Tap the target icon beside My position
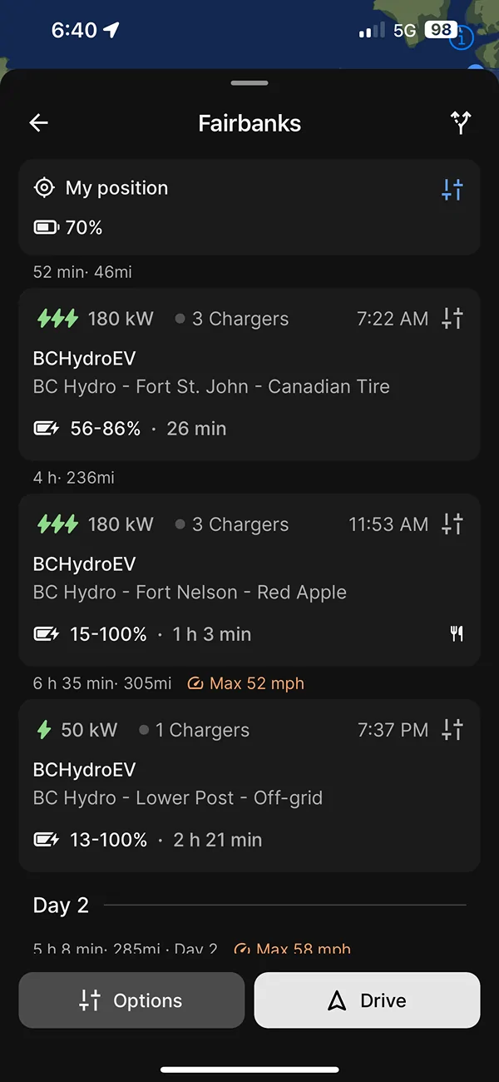 pyautogui.click(x=44, y=188)
